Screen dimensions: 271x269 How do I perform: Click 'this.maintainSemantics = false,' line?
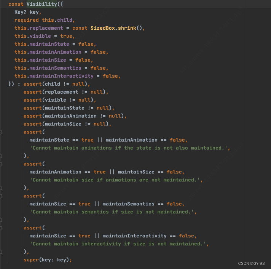point(61,68)
